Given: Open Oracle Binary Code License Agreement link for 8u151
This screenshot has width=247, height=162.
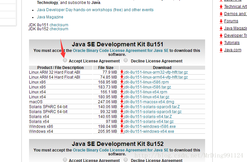Looking at the screenshot, I should click(x=121, y=51).
